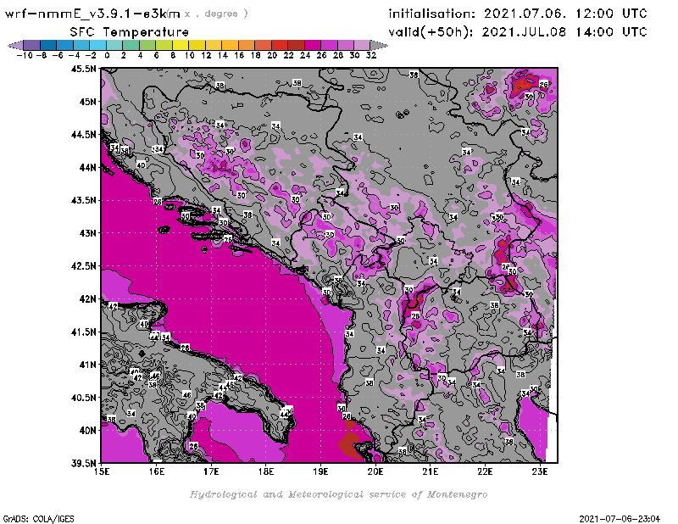Click the 'wrf-nmmE_v3.9.1-e3km' model label
This screenshot has width=678, height=524.
tap(92, 14)
